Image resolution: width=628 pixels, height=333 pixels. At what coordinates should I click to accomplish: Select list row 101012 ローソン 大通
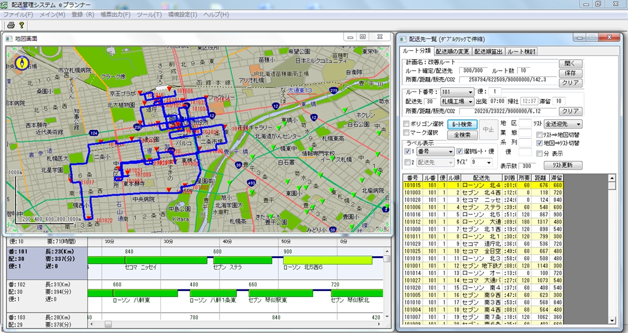[x=483, y=221]
